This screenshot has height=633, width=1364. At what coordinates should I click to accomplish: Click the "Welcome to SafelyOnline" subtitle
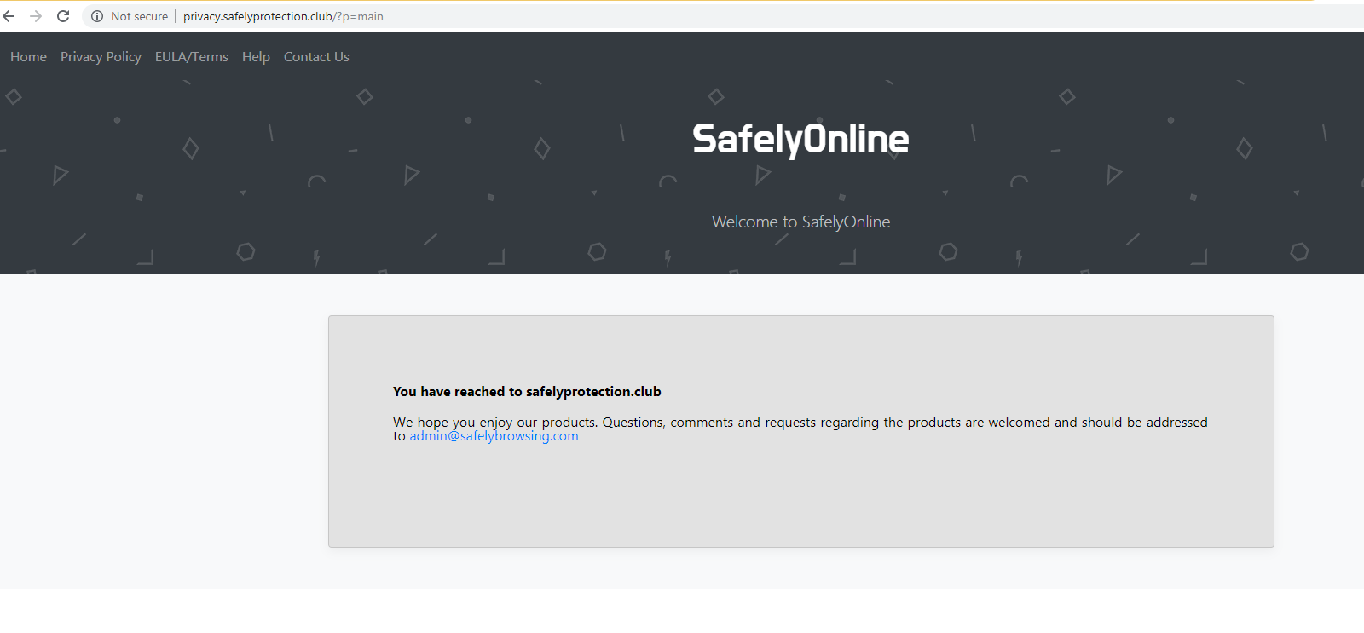[x=800, y=222]
